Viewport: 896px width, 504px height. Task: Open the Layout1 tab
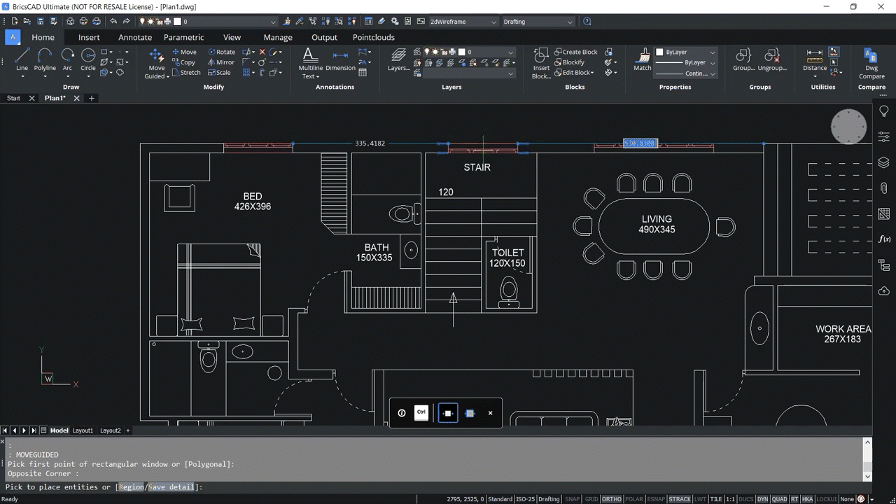click(x=82, y=430)
